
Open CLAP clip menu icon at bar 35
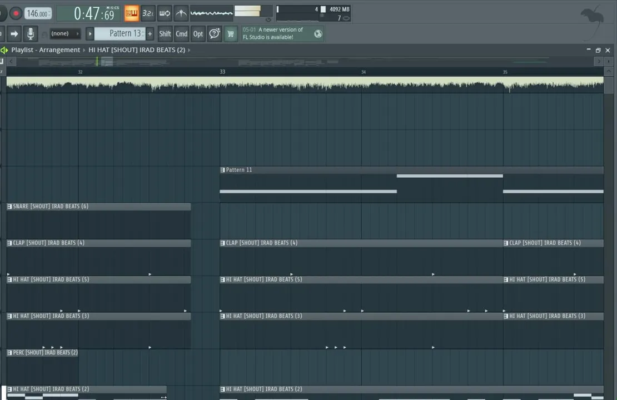[506, 243]
